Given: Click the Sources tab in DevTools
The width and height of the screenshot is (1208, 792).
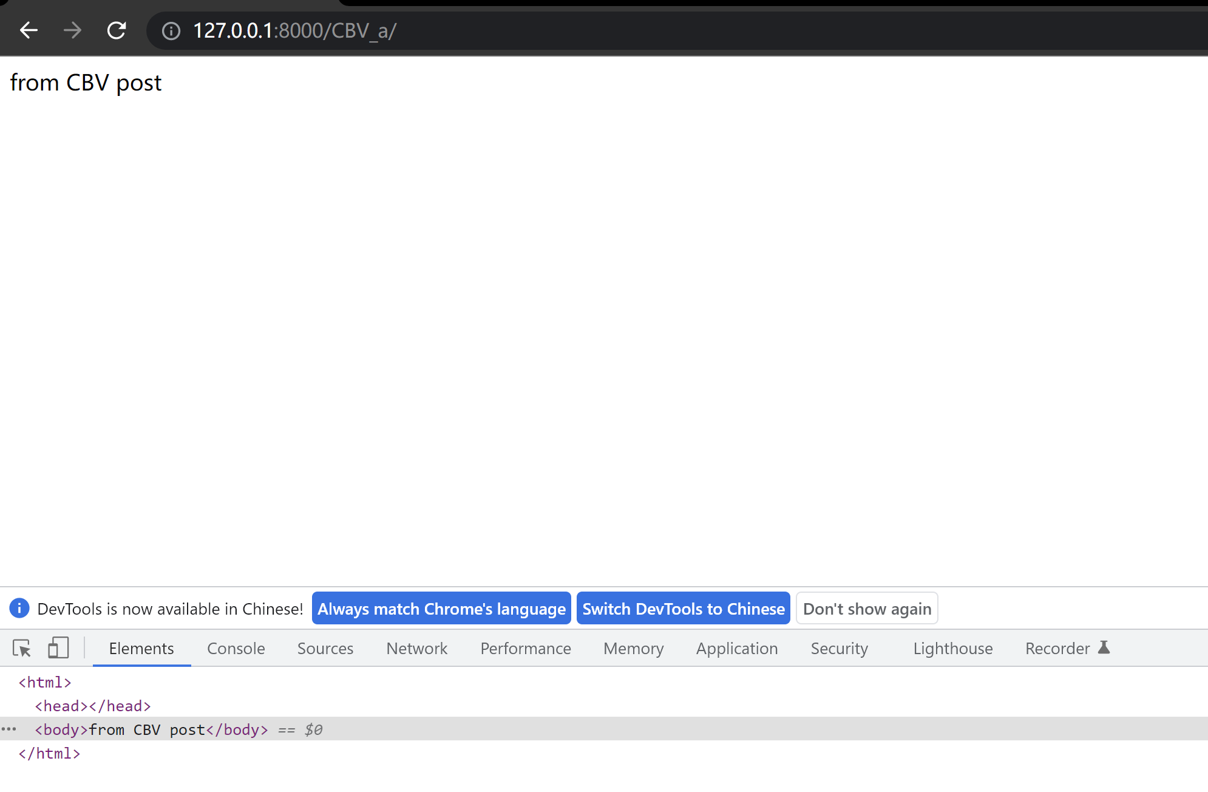Looking at the screenshot, I should [326, 648].
